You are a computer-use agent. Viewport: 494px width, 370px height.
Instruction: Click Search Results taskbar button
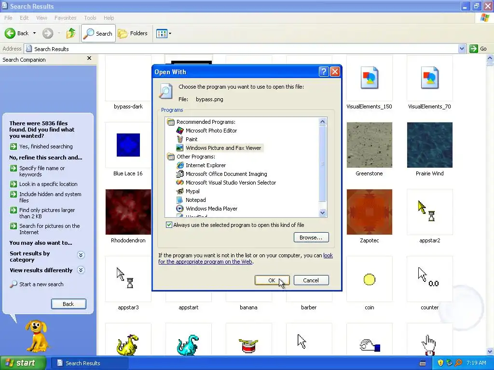tap(89, 363)
